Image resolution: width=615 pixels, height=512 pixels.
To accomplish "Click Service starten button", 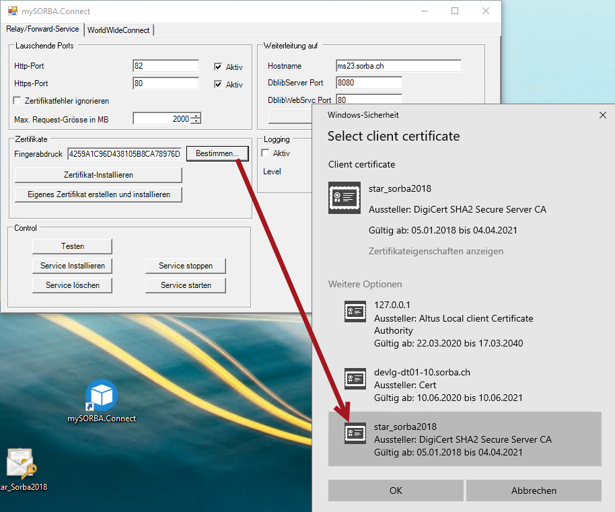I will click(186, 285).
